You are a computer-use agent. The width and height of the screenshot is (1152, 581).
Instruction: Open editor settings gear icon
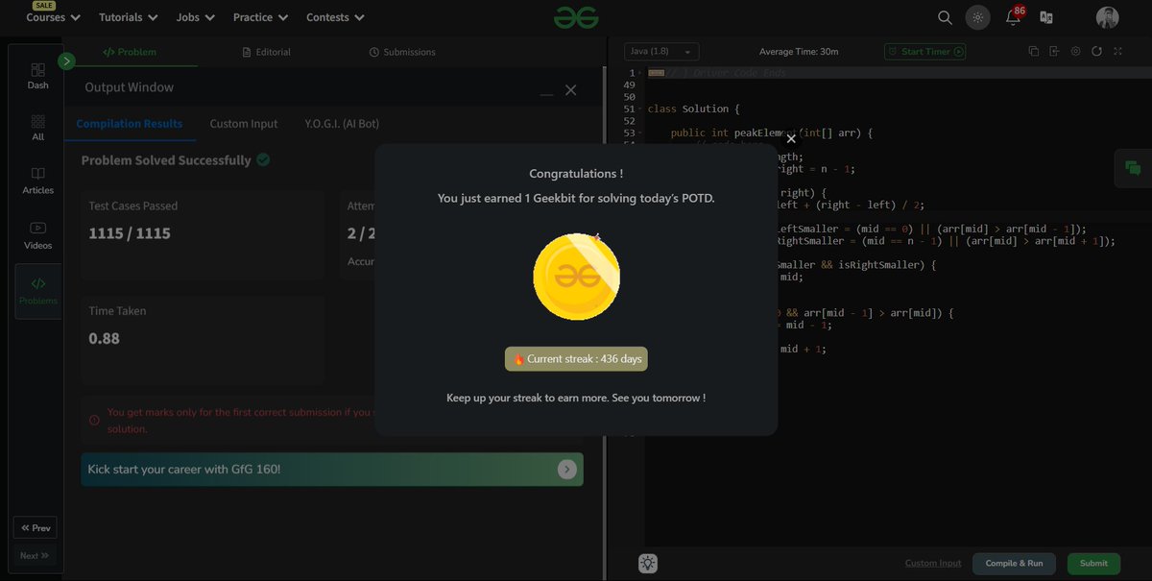pyautogui.click(x=1075, y=52)
